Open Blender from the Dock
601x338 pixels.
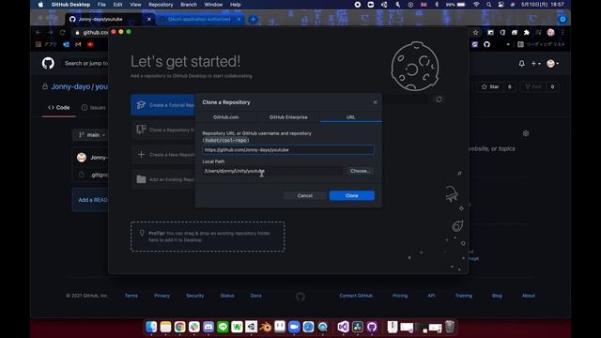pyautogui.click(x=265, y=327)
